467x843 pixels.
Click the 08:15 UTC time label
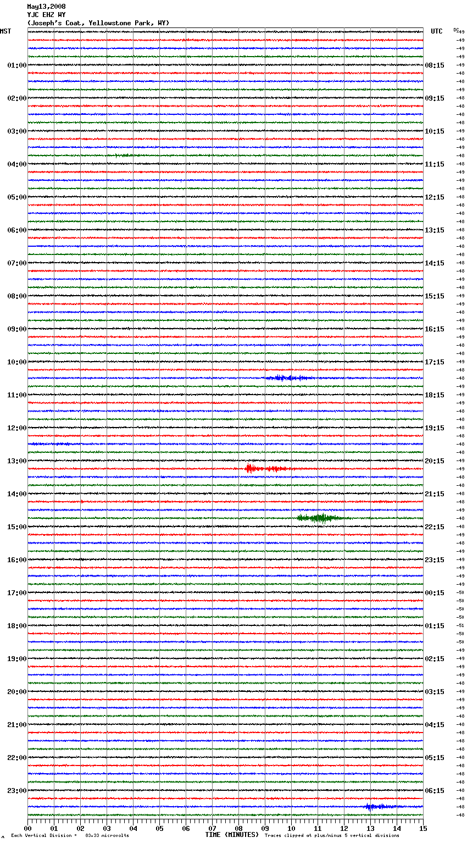pyautogui.click(x=435, y=65)
